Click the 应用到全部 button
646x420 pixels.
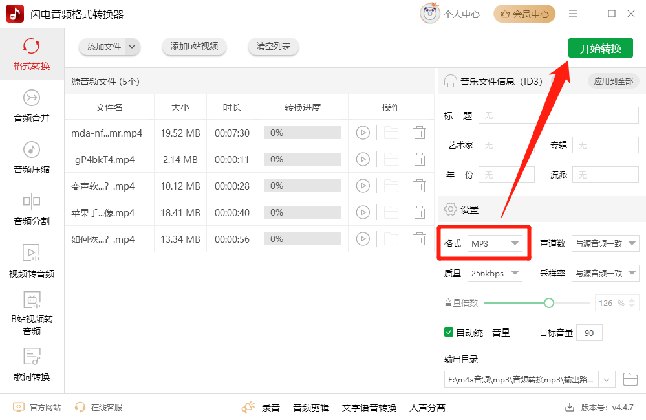point(613,81)
